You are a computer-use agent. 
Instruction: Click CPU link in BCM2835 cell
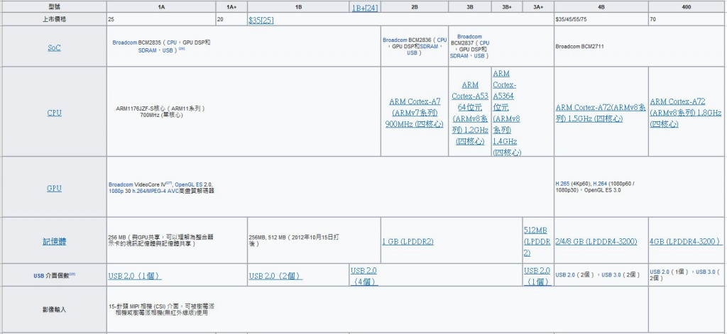[x=172, y=42]
